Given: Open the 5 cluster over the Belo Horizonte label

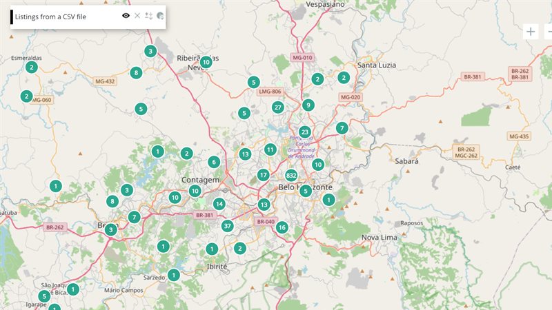Looking at the screenshot, I should [x=306, y=192].
